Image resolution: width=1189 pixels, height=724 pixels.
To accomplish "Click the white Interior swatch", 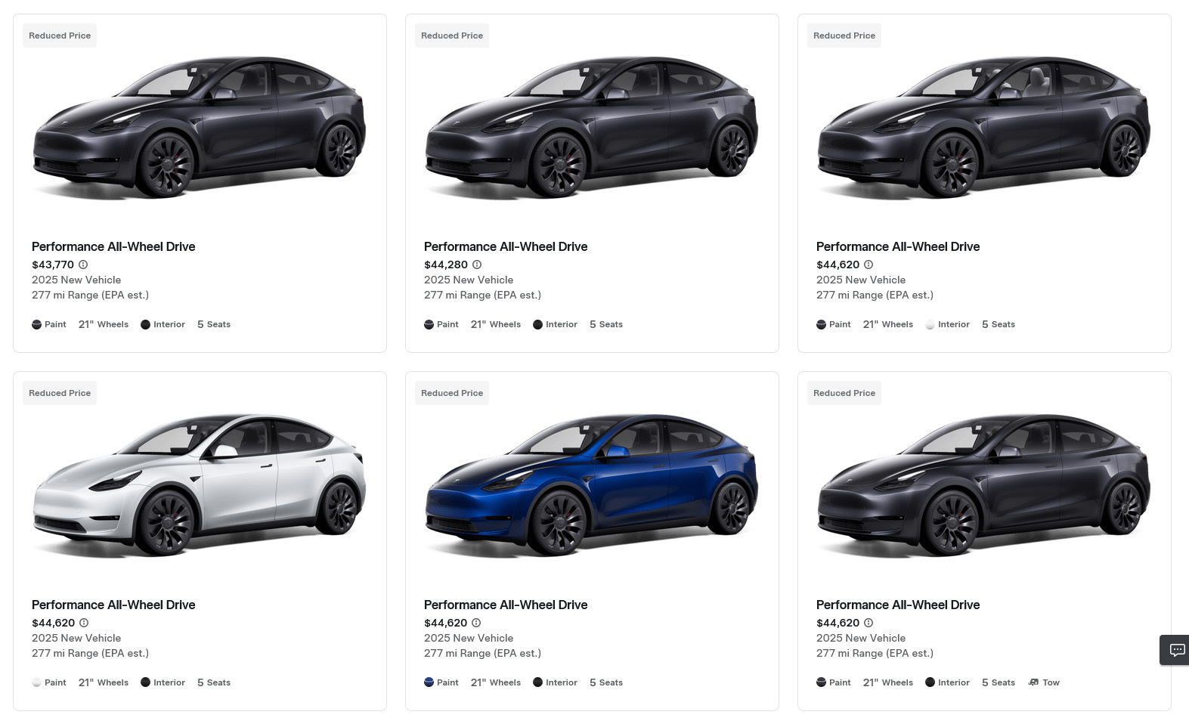I will (930, 324).
